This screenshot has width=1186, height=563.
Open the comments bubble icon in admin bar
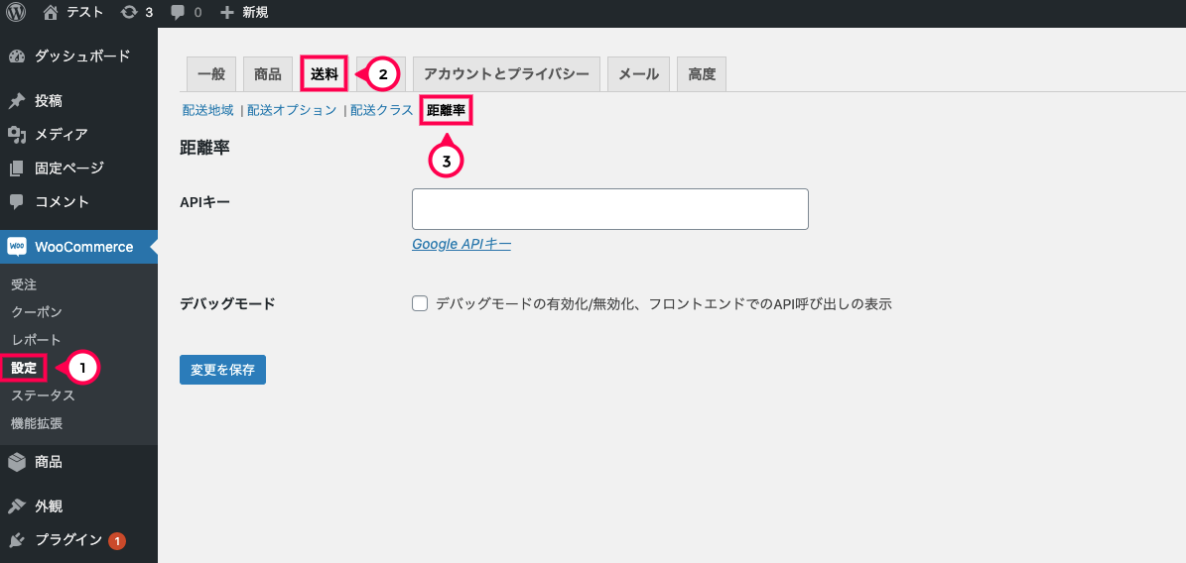(178, 12)
